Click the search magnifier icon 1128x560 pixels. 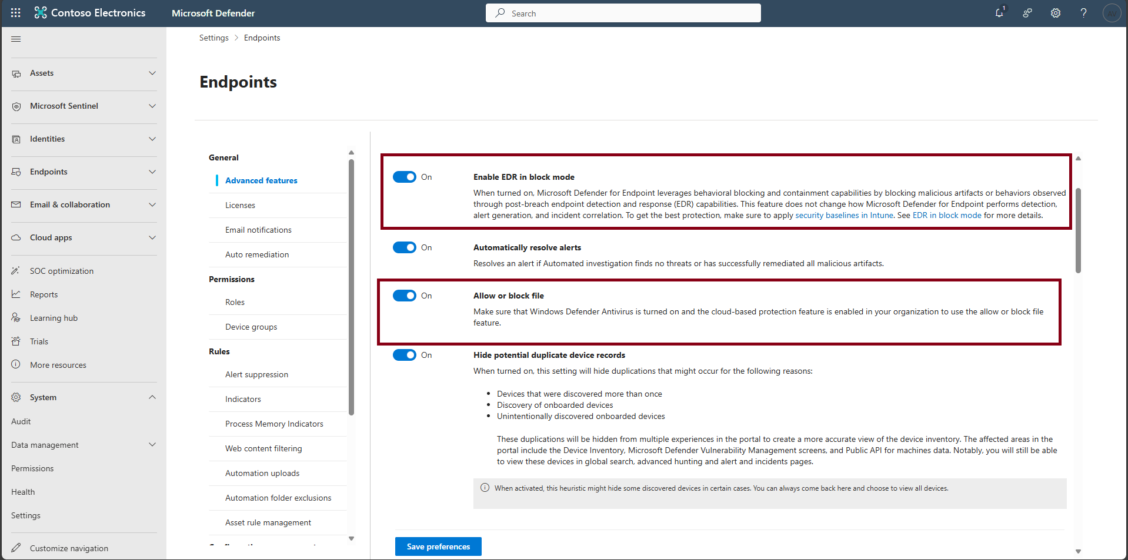pos(500,13)
